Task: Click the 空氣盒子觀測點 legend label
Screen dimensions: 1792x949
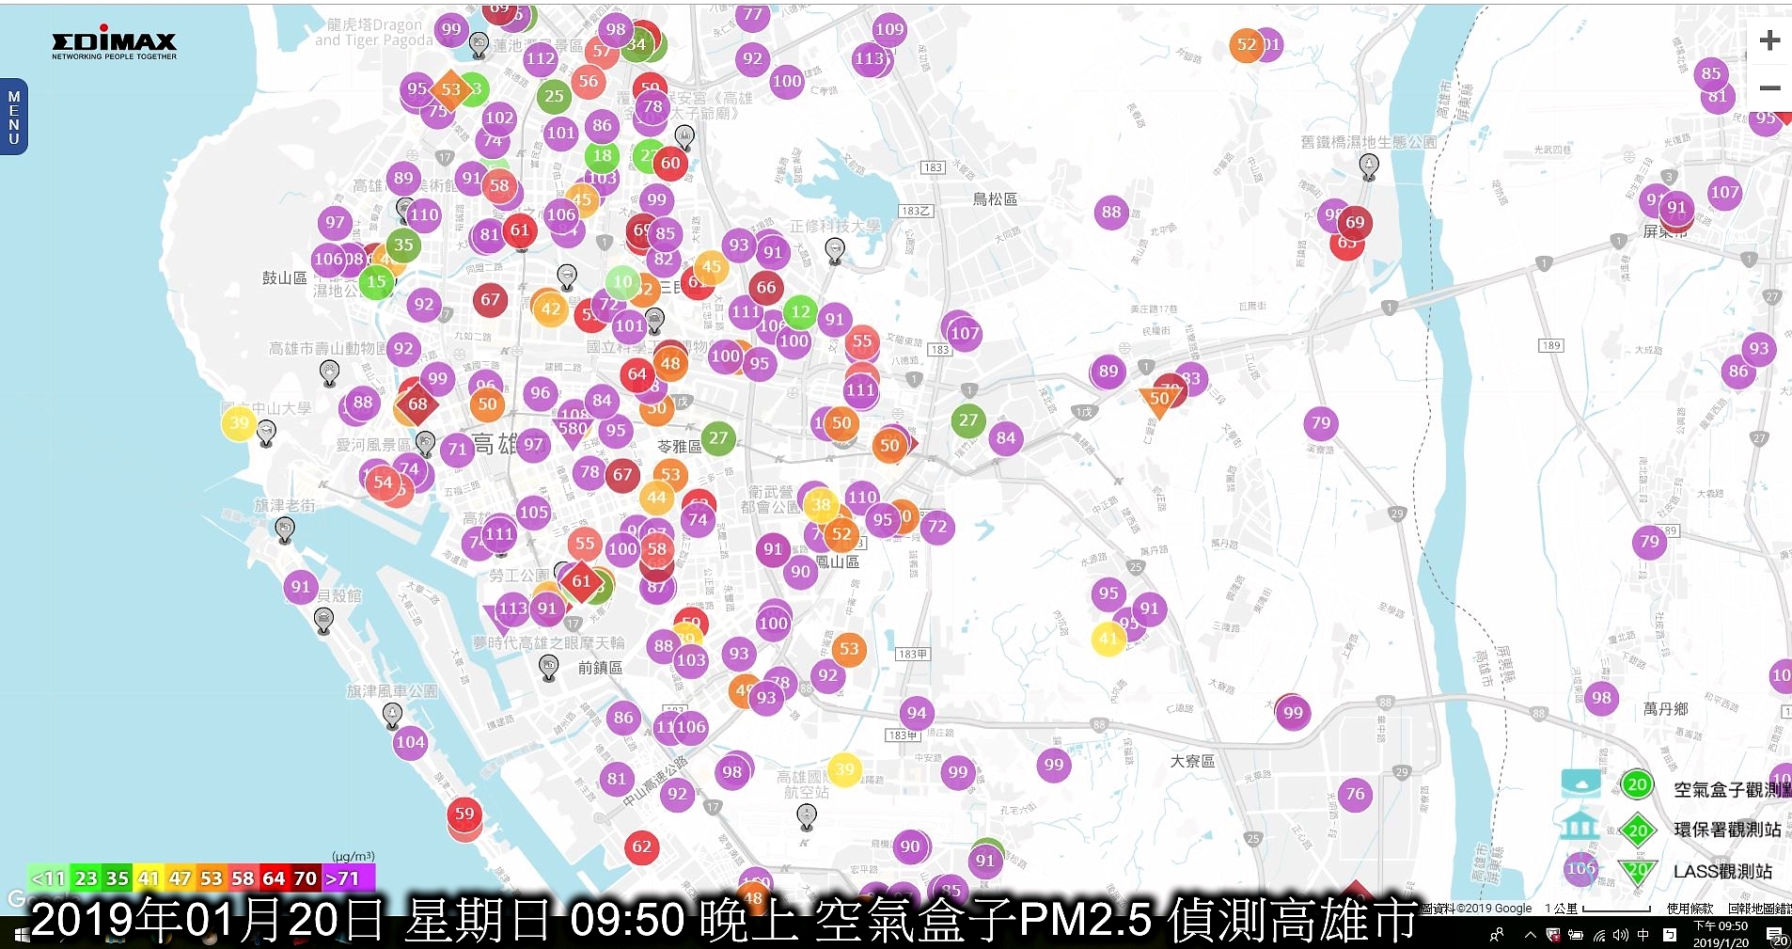Action: coord(1732,790)
